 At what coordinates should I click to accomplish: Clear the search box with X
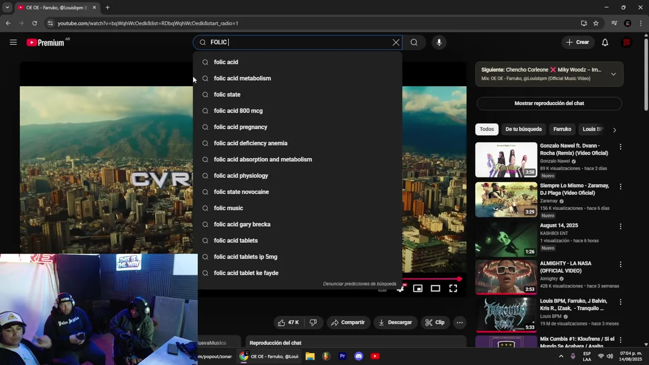[396, 43]
